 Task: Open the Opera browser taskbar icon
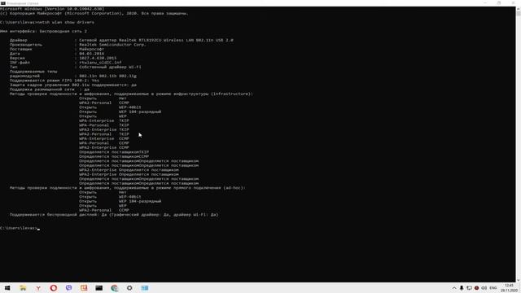click(x=54, y=288)
